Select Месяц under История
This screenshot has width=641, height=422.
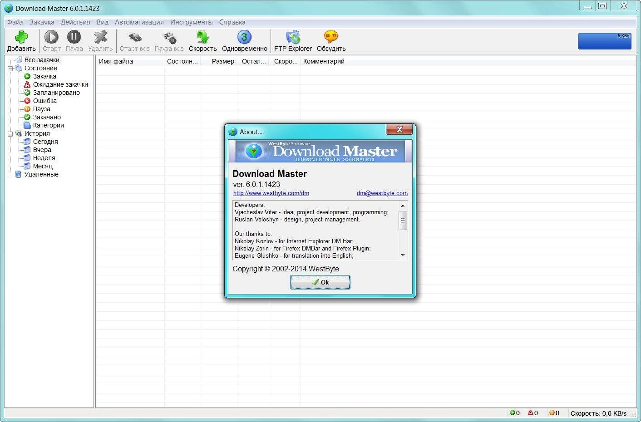[x=43, y=166]
